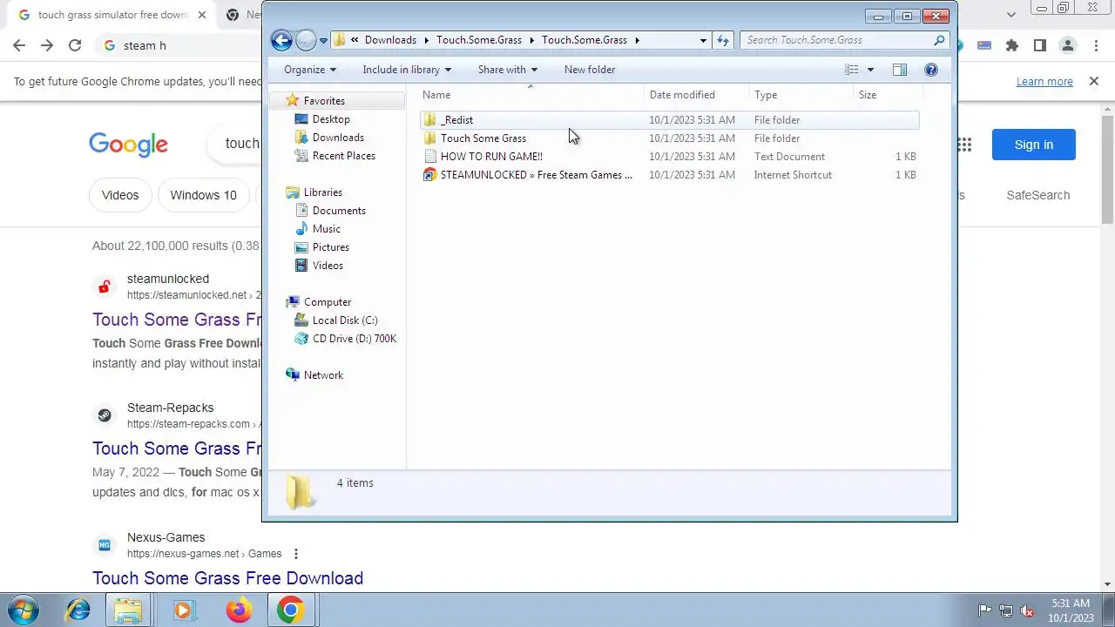Click Chrome forward button
This screenshot has height=627, width=1115.
[x=47, y=45]
